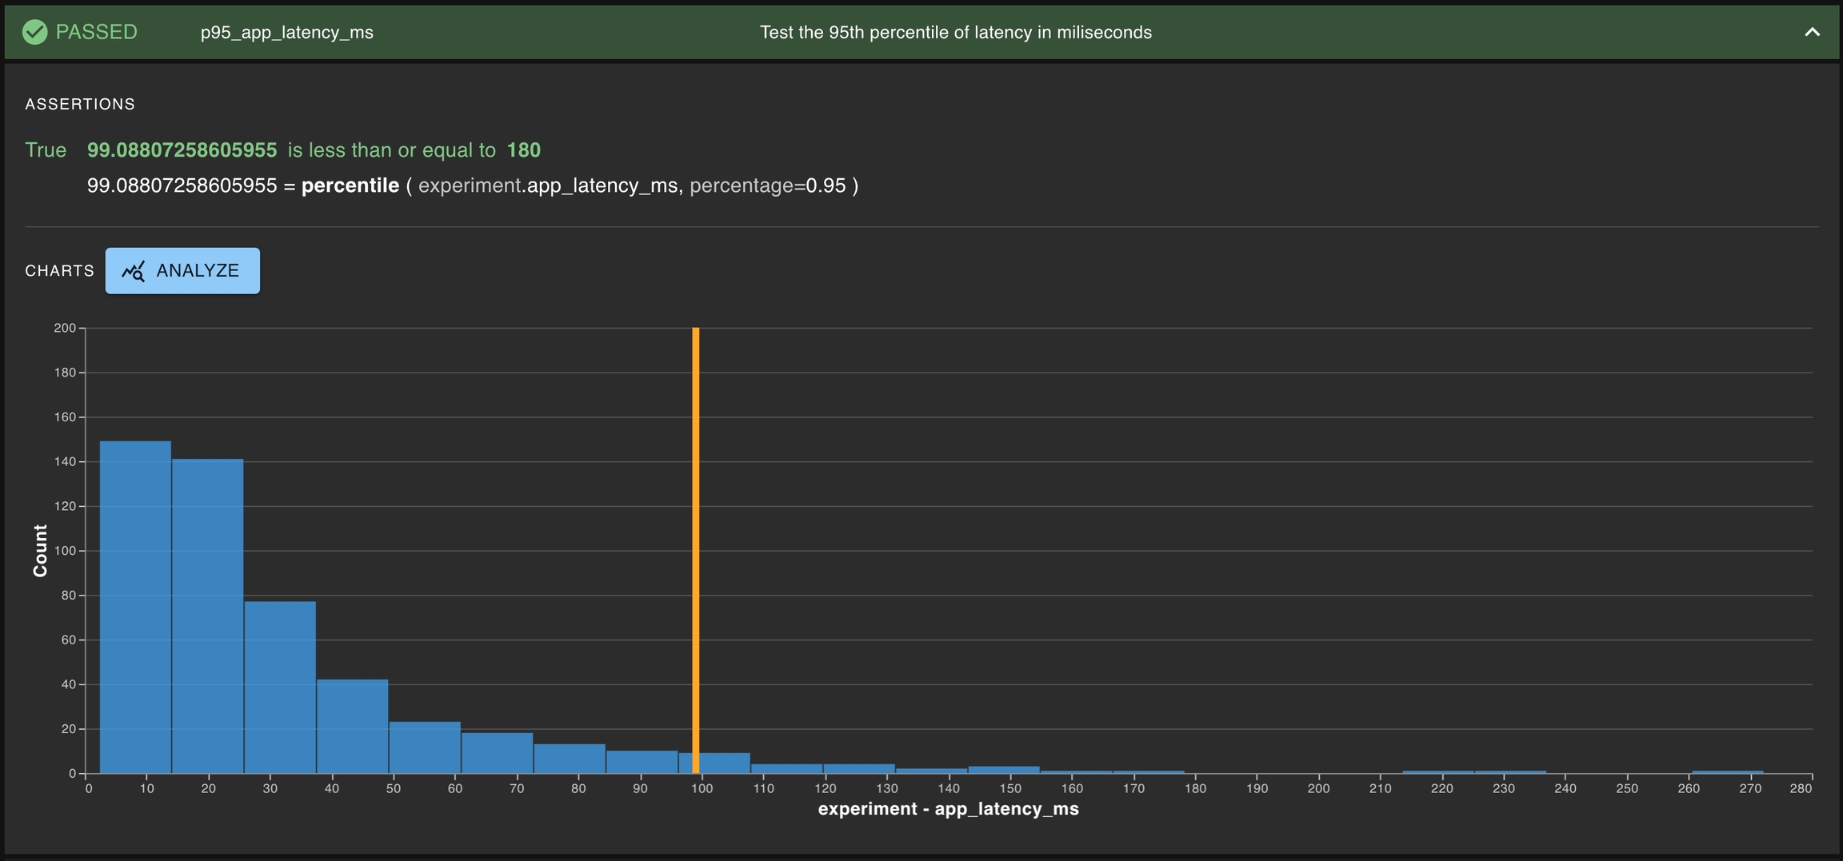Click the threshold value 180 in assertion
The image size is (1843, 861).
(523, 150)
